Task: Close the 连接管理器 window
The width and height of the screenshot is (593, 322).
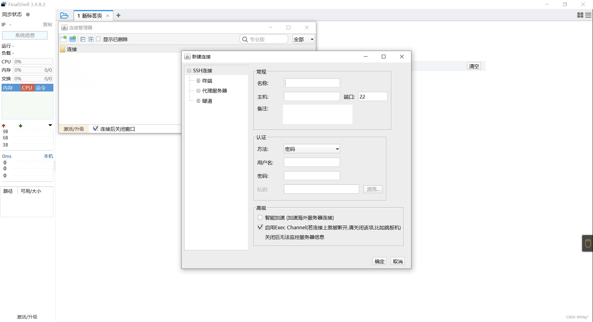Action: click(x=307, y=28)
